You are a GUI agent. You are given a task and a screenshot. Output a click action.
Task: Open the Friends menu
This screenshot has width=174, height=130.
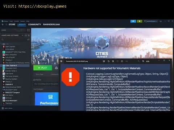(16, 21)
